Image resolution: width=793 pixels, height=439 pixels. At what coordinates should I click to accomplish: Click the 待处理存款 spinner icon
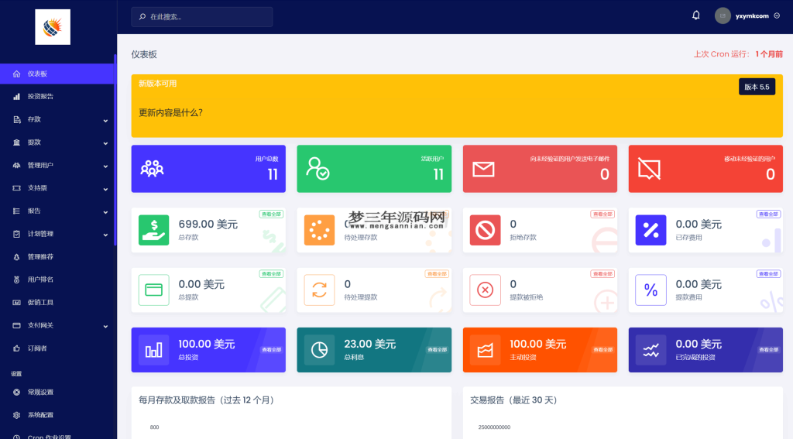[x=319, y=230]
